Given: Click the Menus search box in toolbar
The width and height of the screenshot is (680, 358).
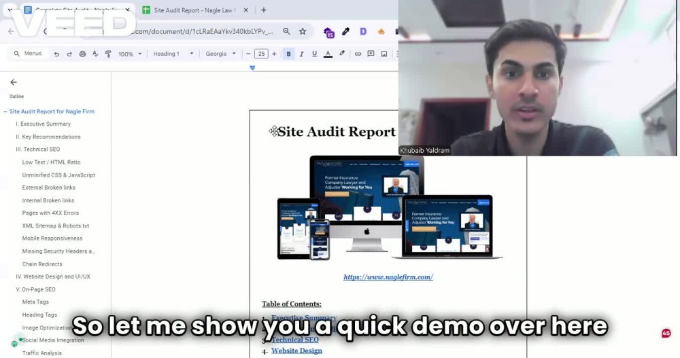Looking at the screenshot, I should (28, 54).
